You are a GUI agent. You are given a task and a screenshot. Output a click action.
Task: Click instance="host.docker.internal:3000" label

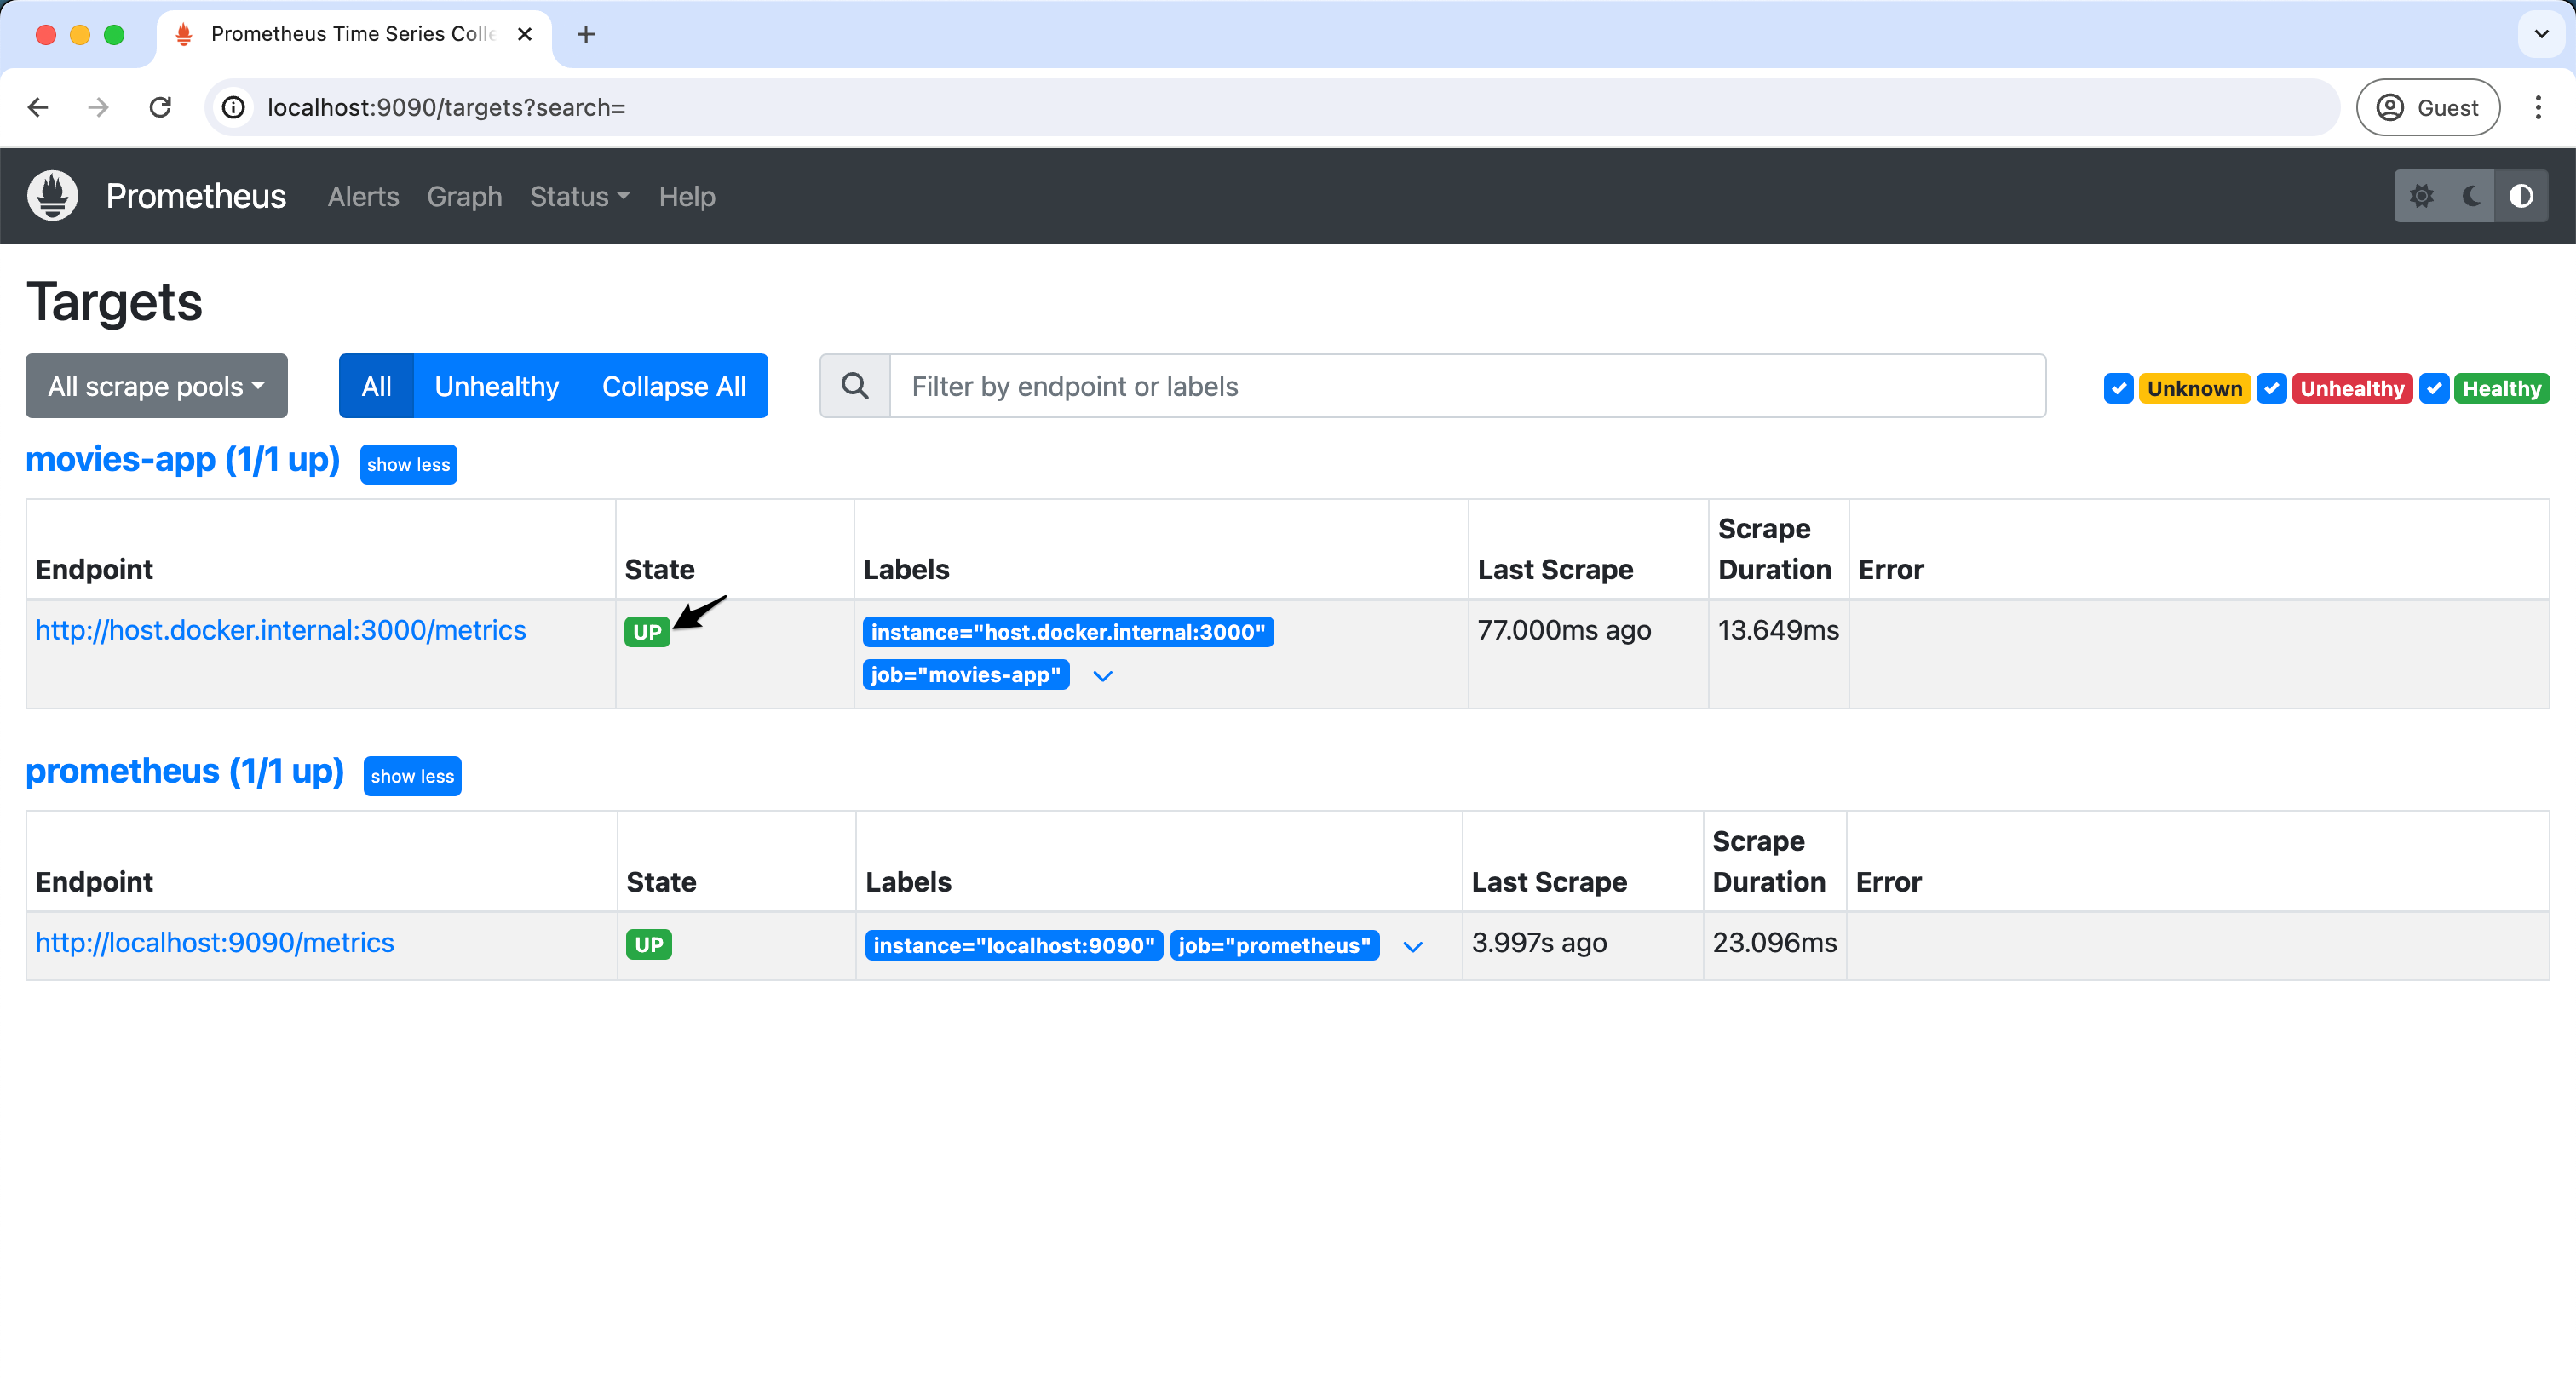tap(1068, 632)
